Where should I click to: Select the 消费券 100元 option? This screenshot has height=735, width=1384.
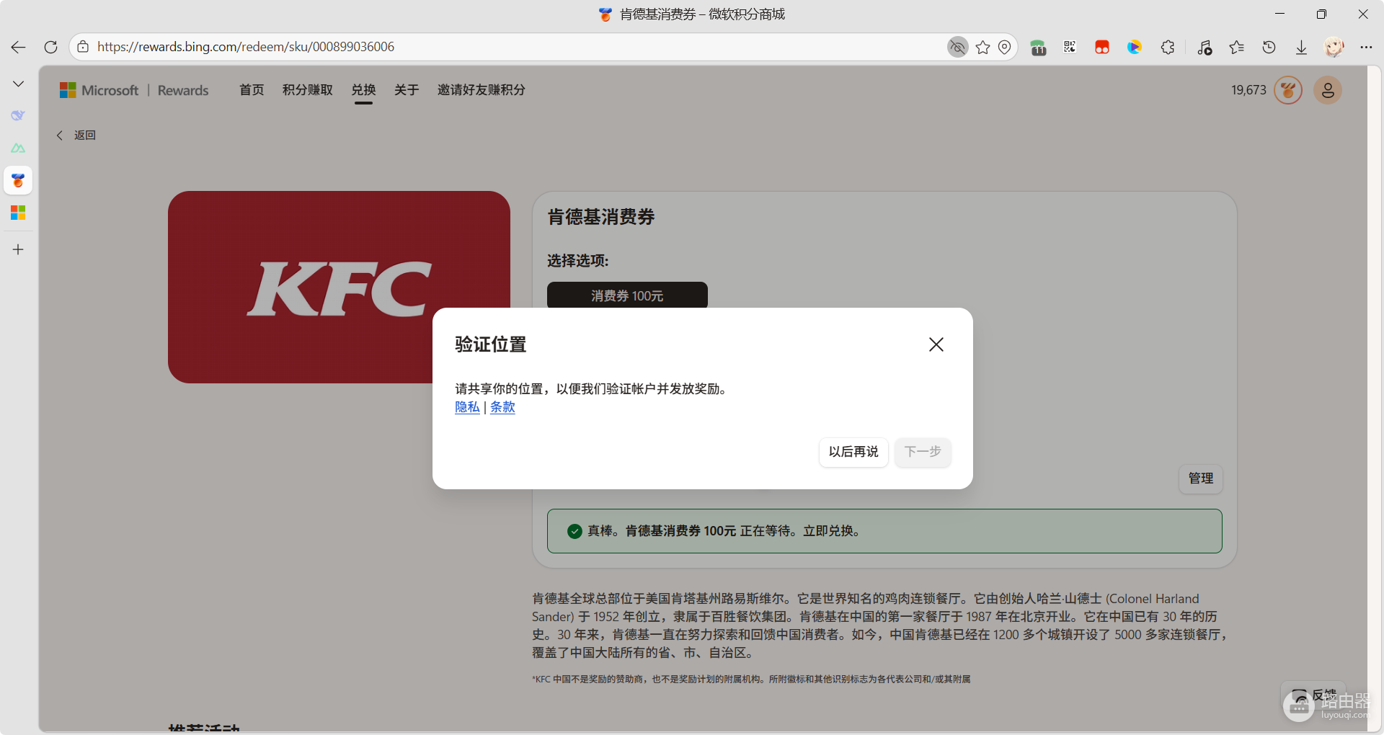tap(627, 295)
